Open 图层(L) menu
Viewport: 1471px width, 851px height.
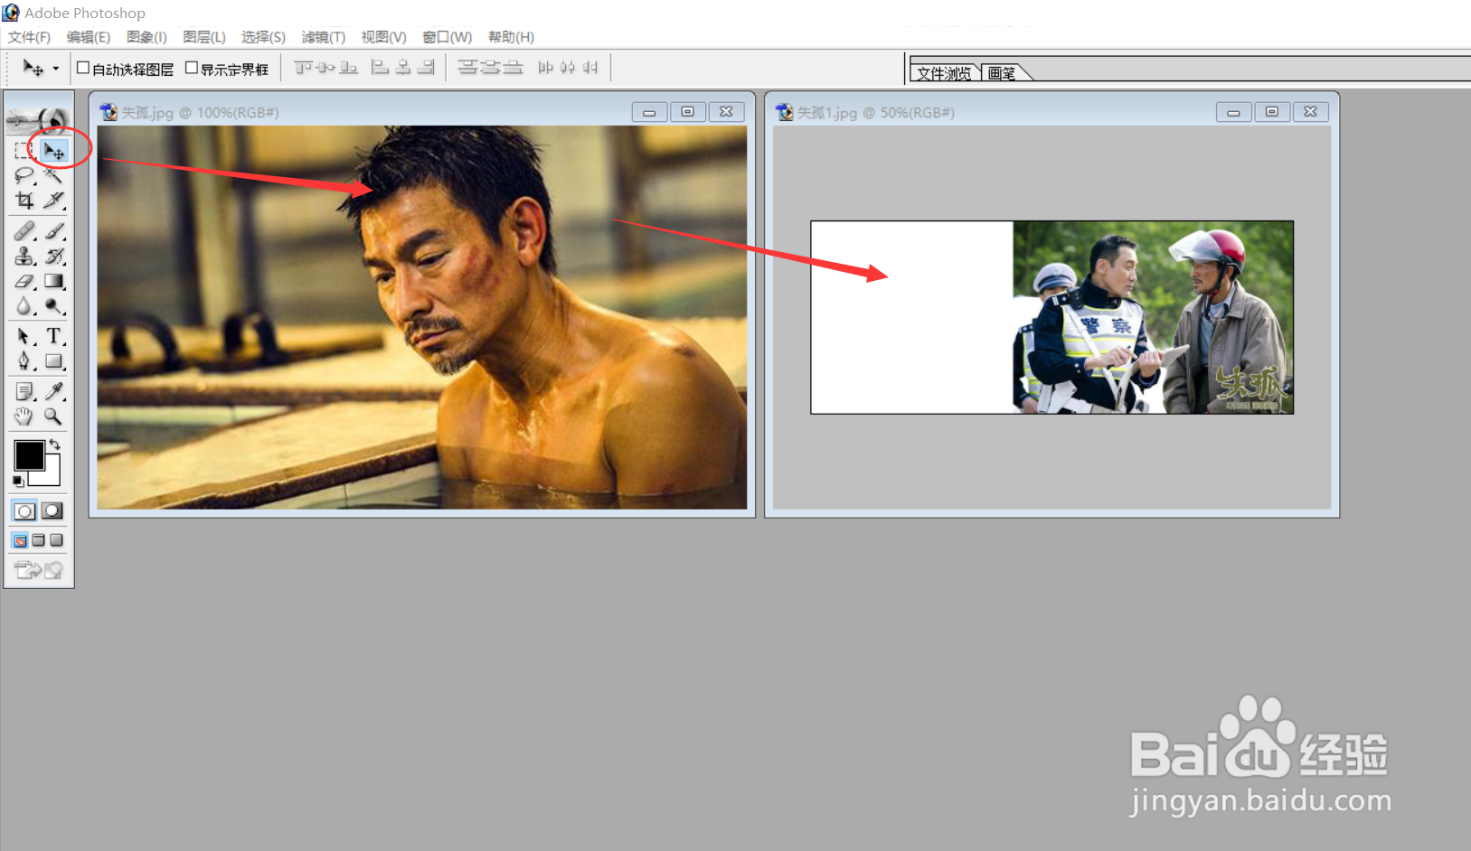tap(204, 37)
